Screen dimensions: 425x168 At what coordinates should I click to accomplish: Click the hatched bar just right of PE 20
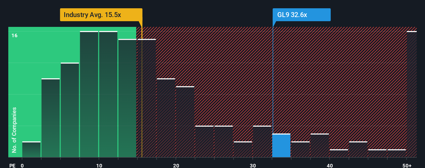[185, 122]
